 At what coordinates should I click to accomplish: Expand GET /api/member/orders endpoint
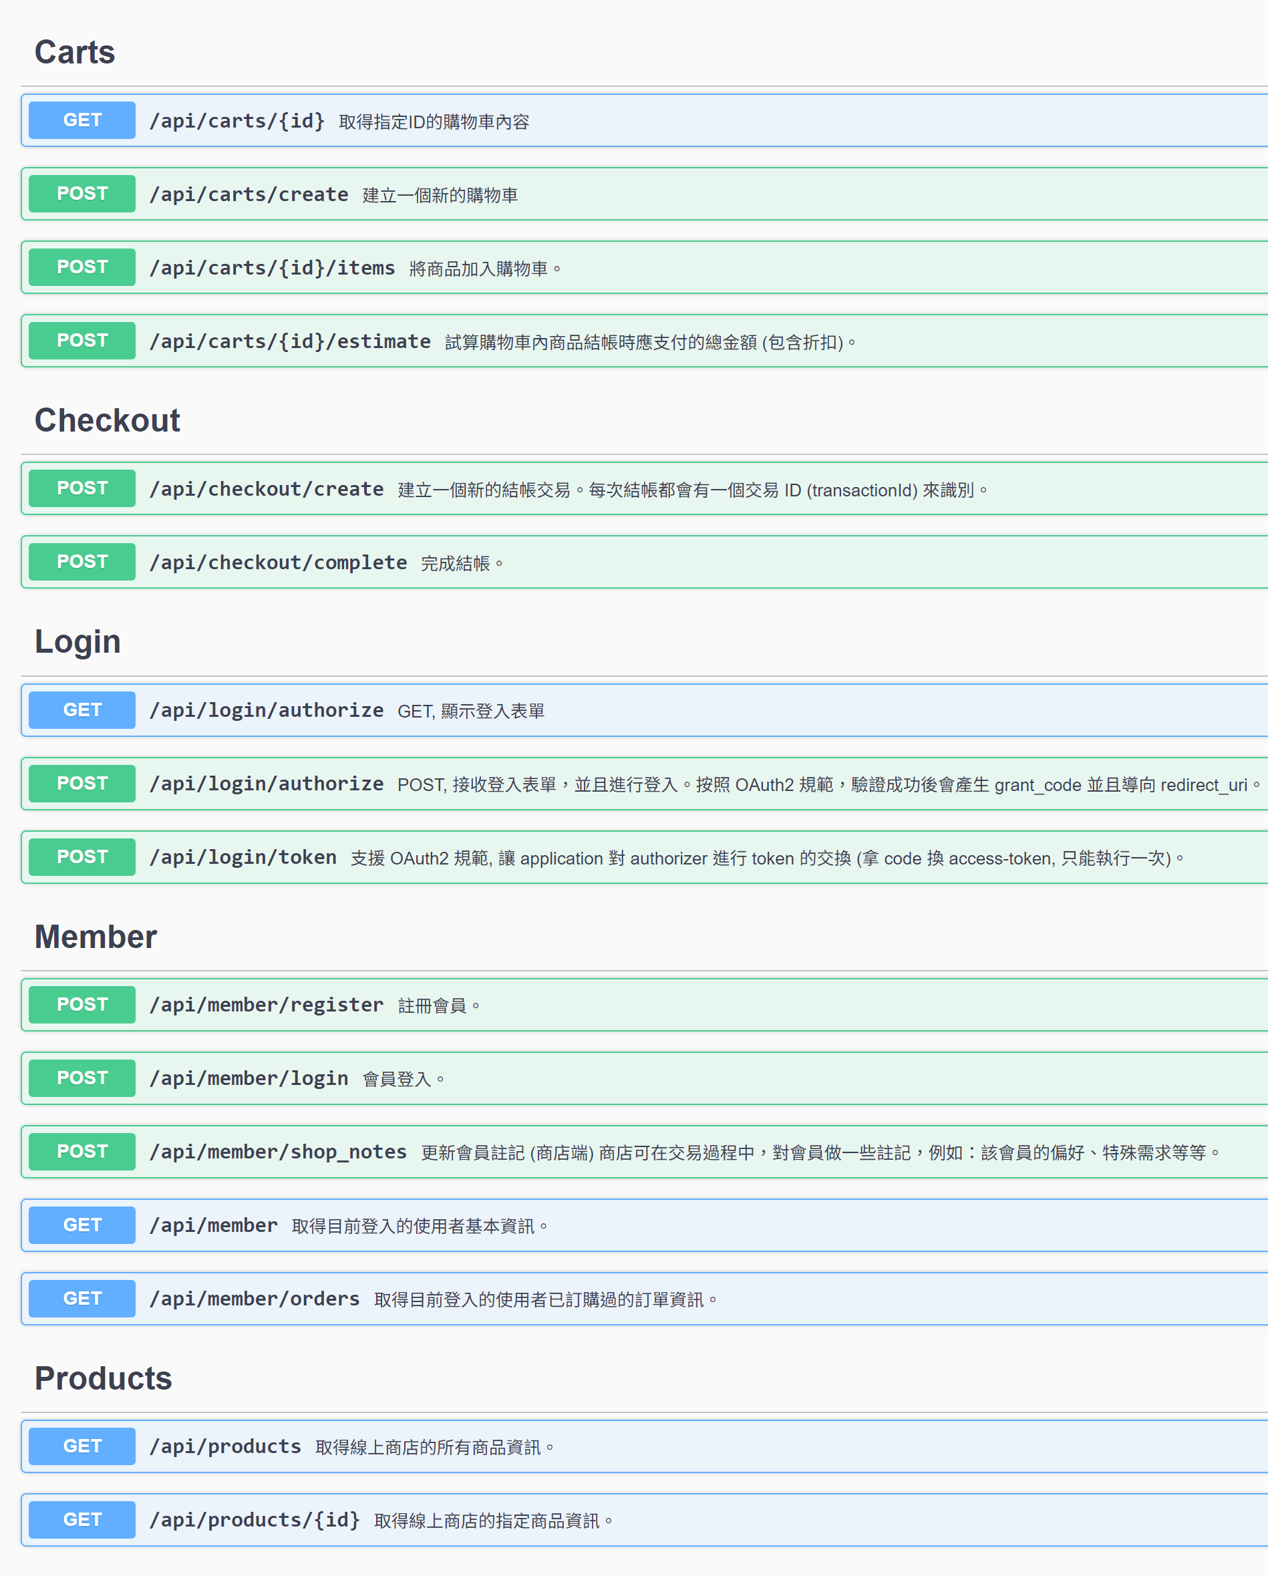tap(255, 1299)
